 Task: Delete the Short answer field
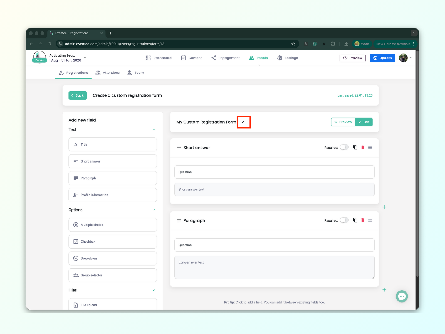[x=363, y=147]
